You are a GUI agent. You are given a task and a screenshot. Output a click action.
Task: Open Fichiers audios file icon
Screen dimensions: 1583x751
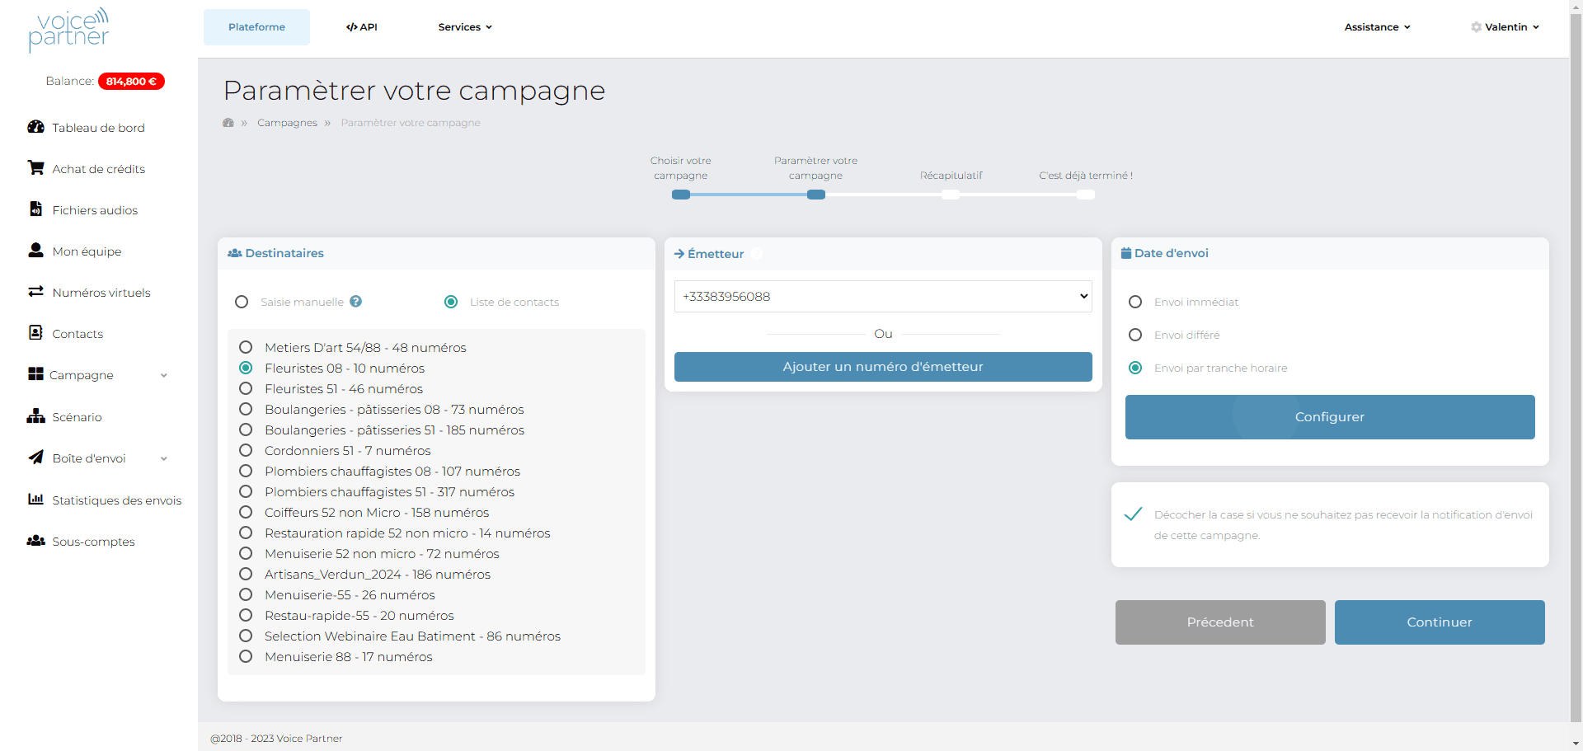(x=35, y=209)
